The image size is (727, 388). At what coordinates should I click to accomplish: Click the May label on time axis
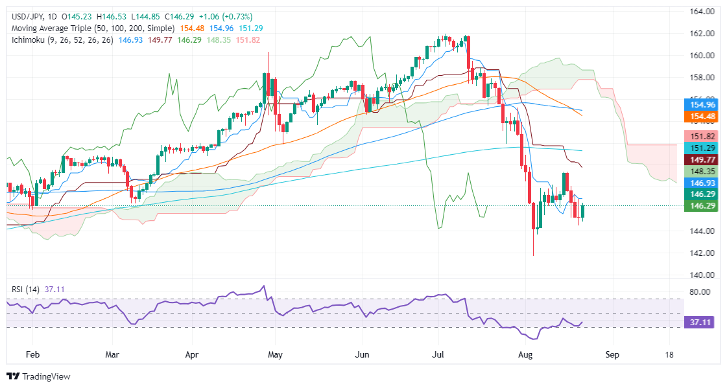click(x=275, y=355)
